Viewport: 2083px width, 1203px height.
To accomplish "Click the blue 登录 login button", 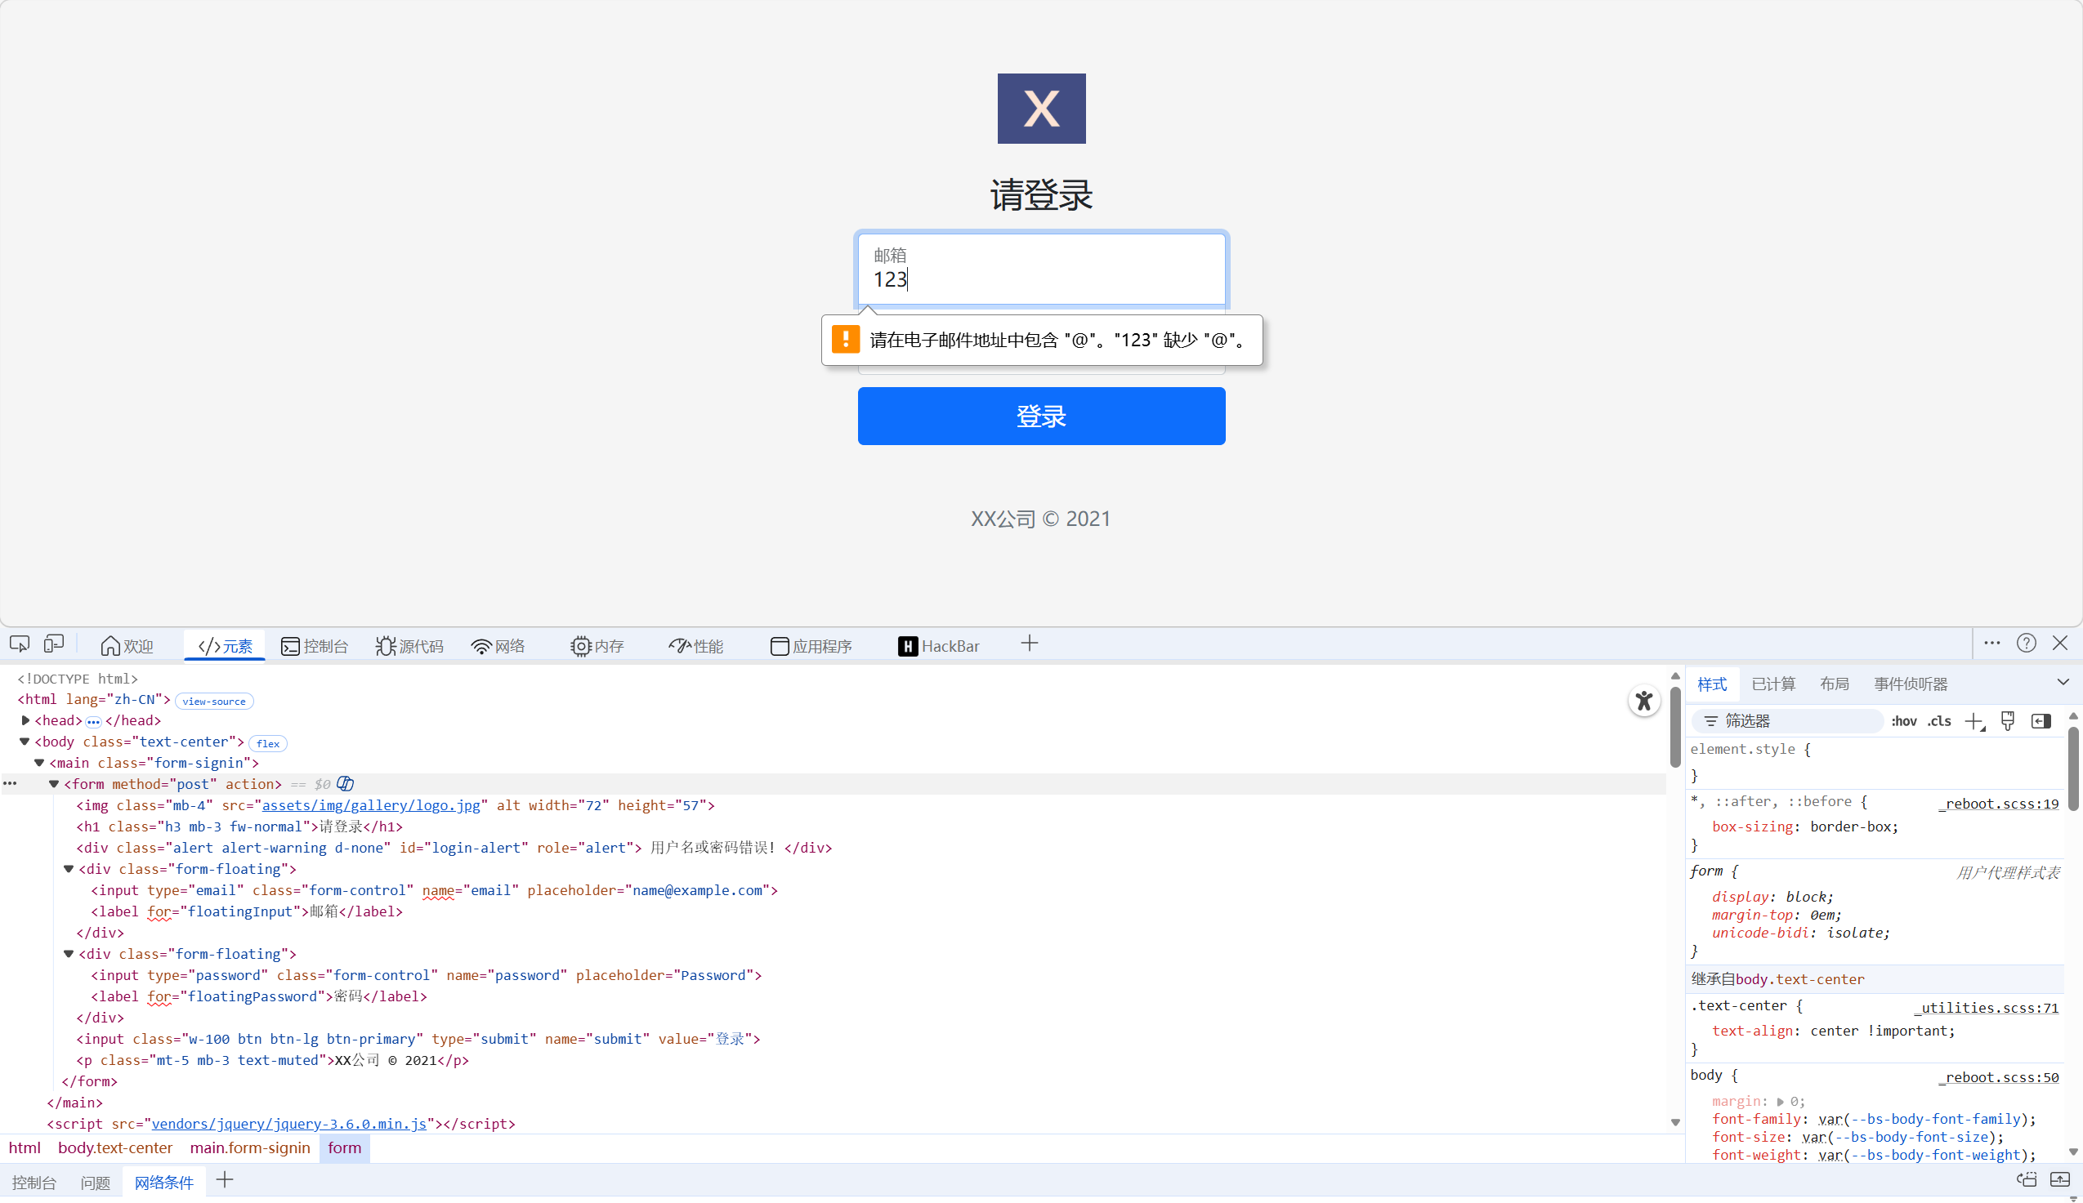I will pos(1040,417).
